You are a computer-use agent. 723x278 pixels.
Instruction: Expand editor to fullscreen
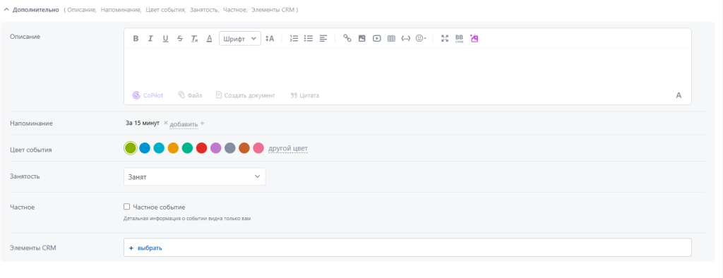click(445, 39)
